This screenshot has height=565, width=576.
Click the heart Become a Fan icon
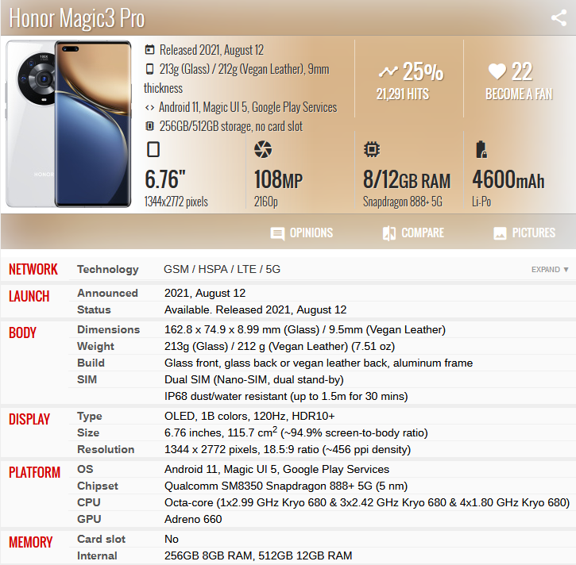click(x=497, y=72)
